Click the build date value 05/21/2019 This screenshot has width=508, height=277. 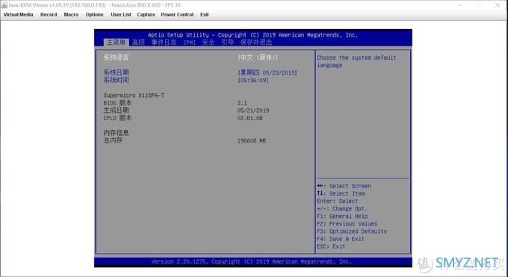click(x=253, y=111)
